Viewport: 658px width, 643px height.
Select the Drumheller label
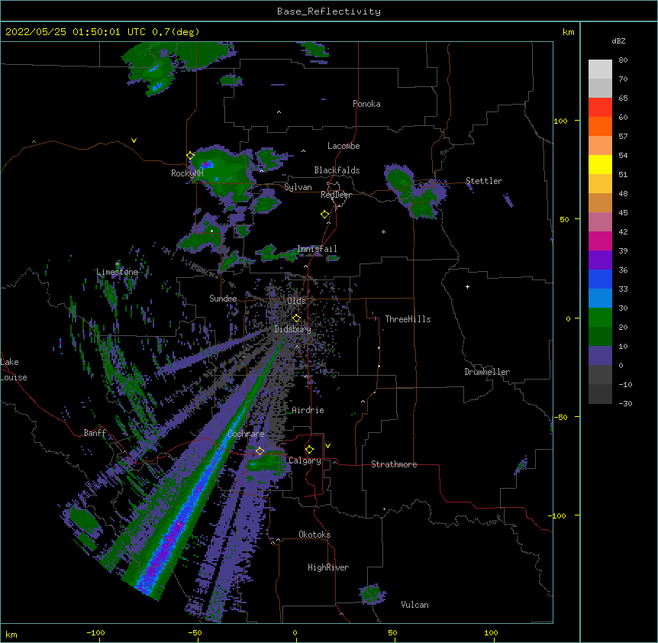[x=487, y=372]
